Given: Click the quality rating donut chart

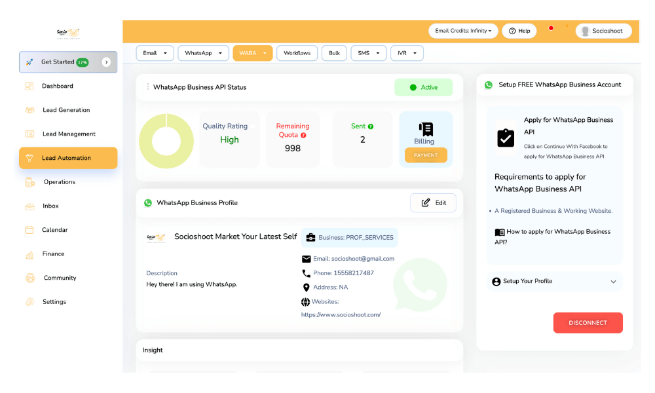Looking at the screenshot, I should [x=166, y=141].
